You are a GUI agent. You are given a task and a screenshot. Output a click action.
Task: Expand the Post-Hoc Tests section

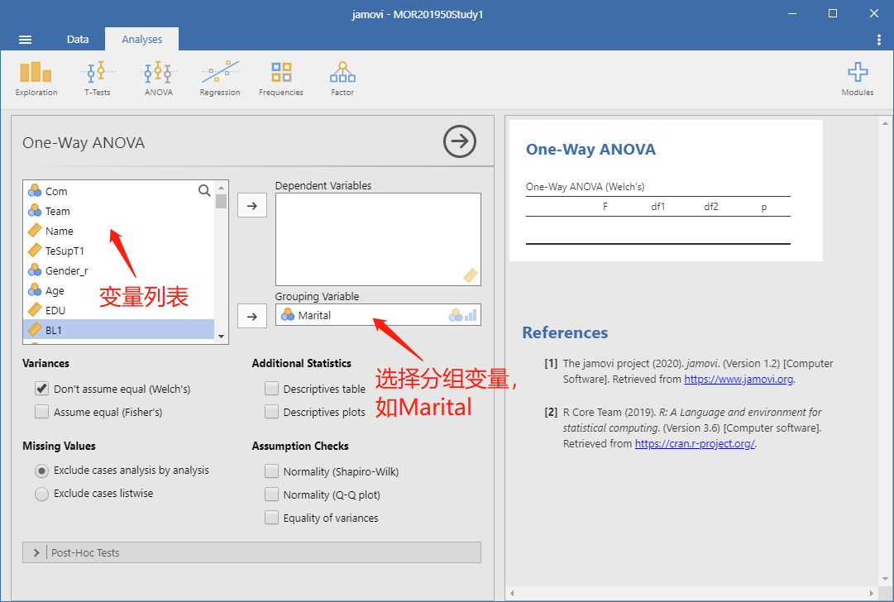pyautogui.click(x=251, y=552)
